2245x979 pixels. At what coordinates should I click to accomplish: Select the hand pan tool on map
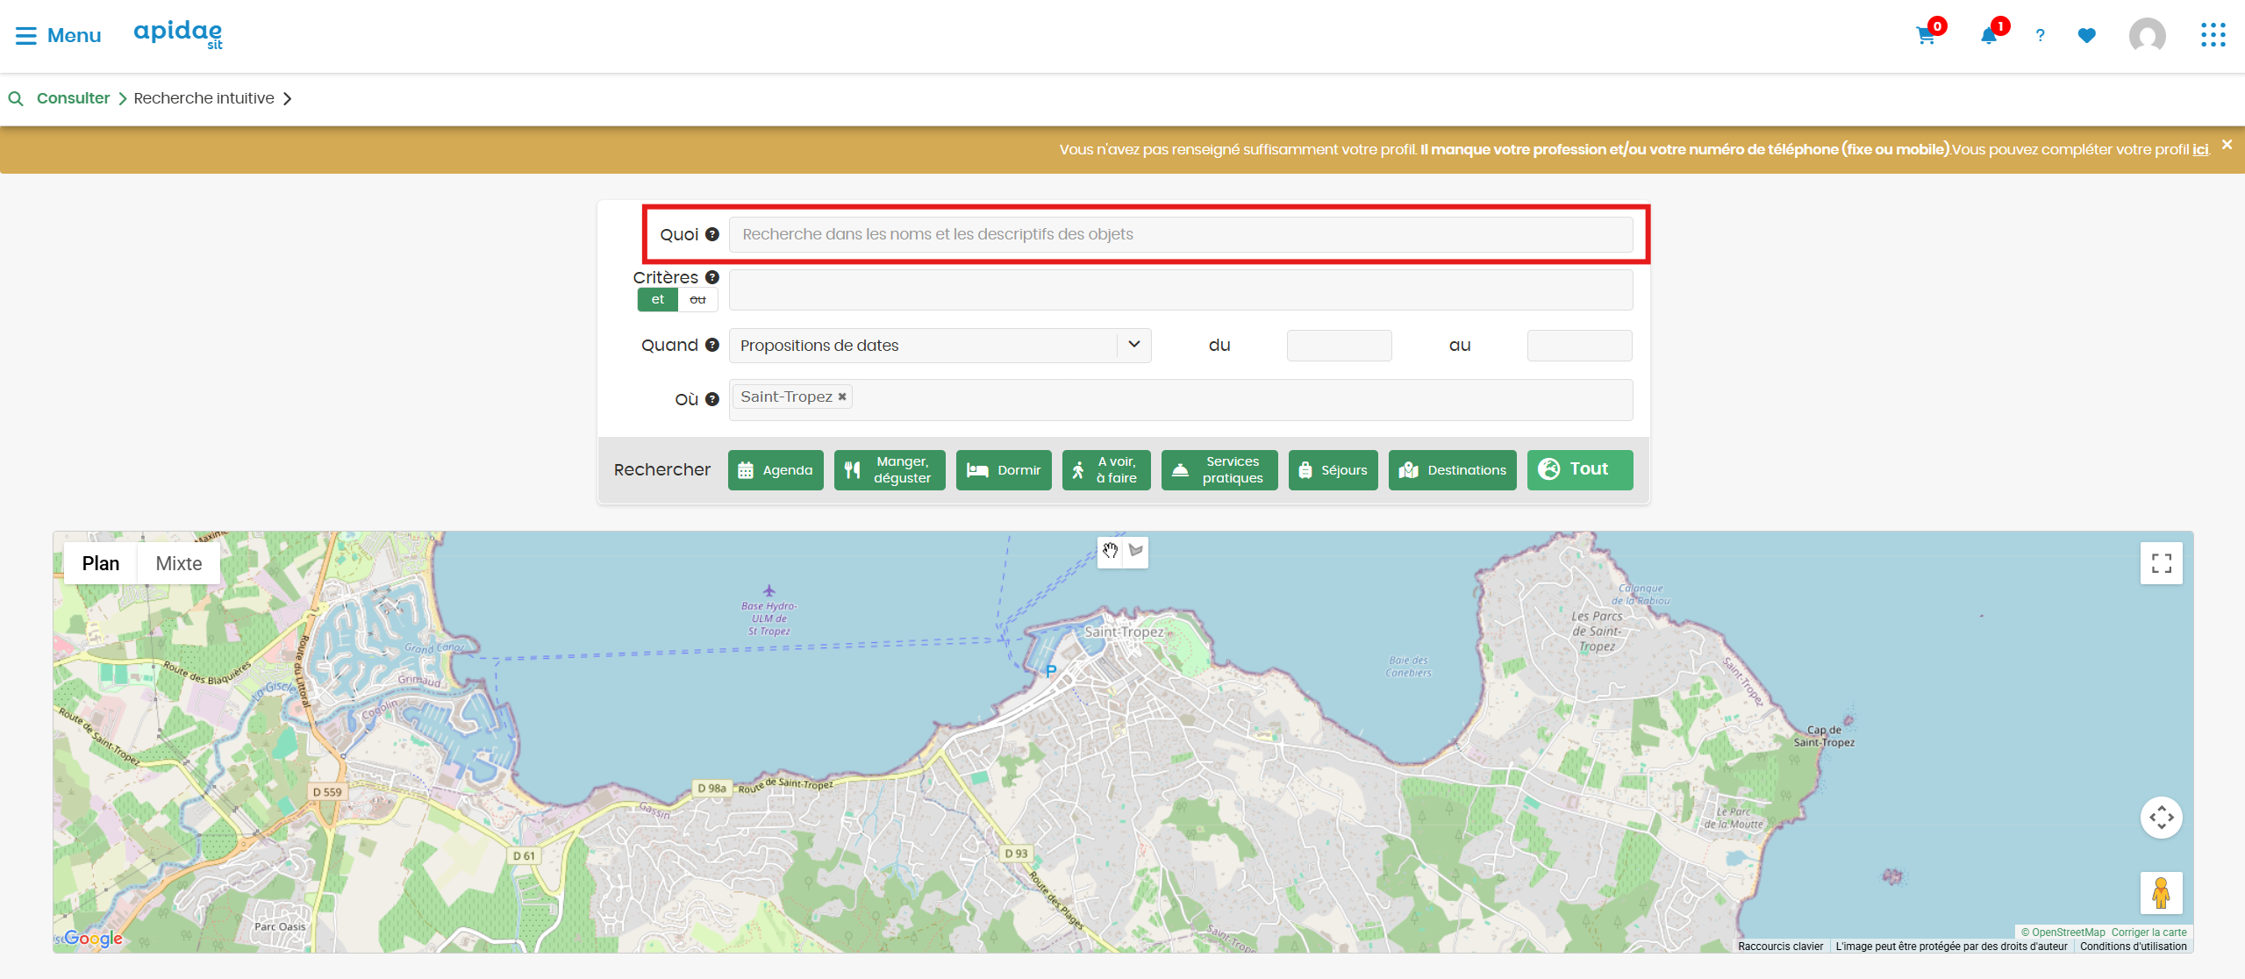tap(1111, 551)
